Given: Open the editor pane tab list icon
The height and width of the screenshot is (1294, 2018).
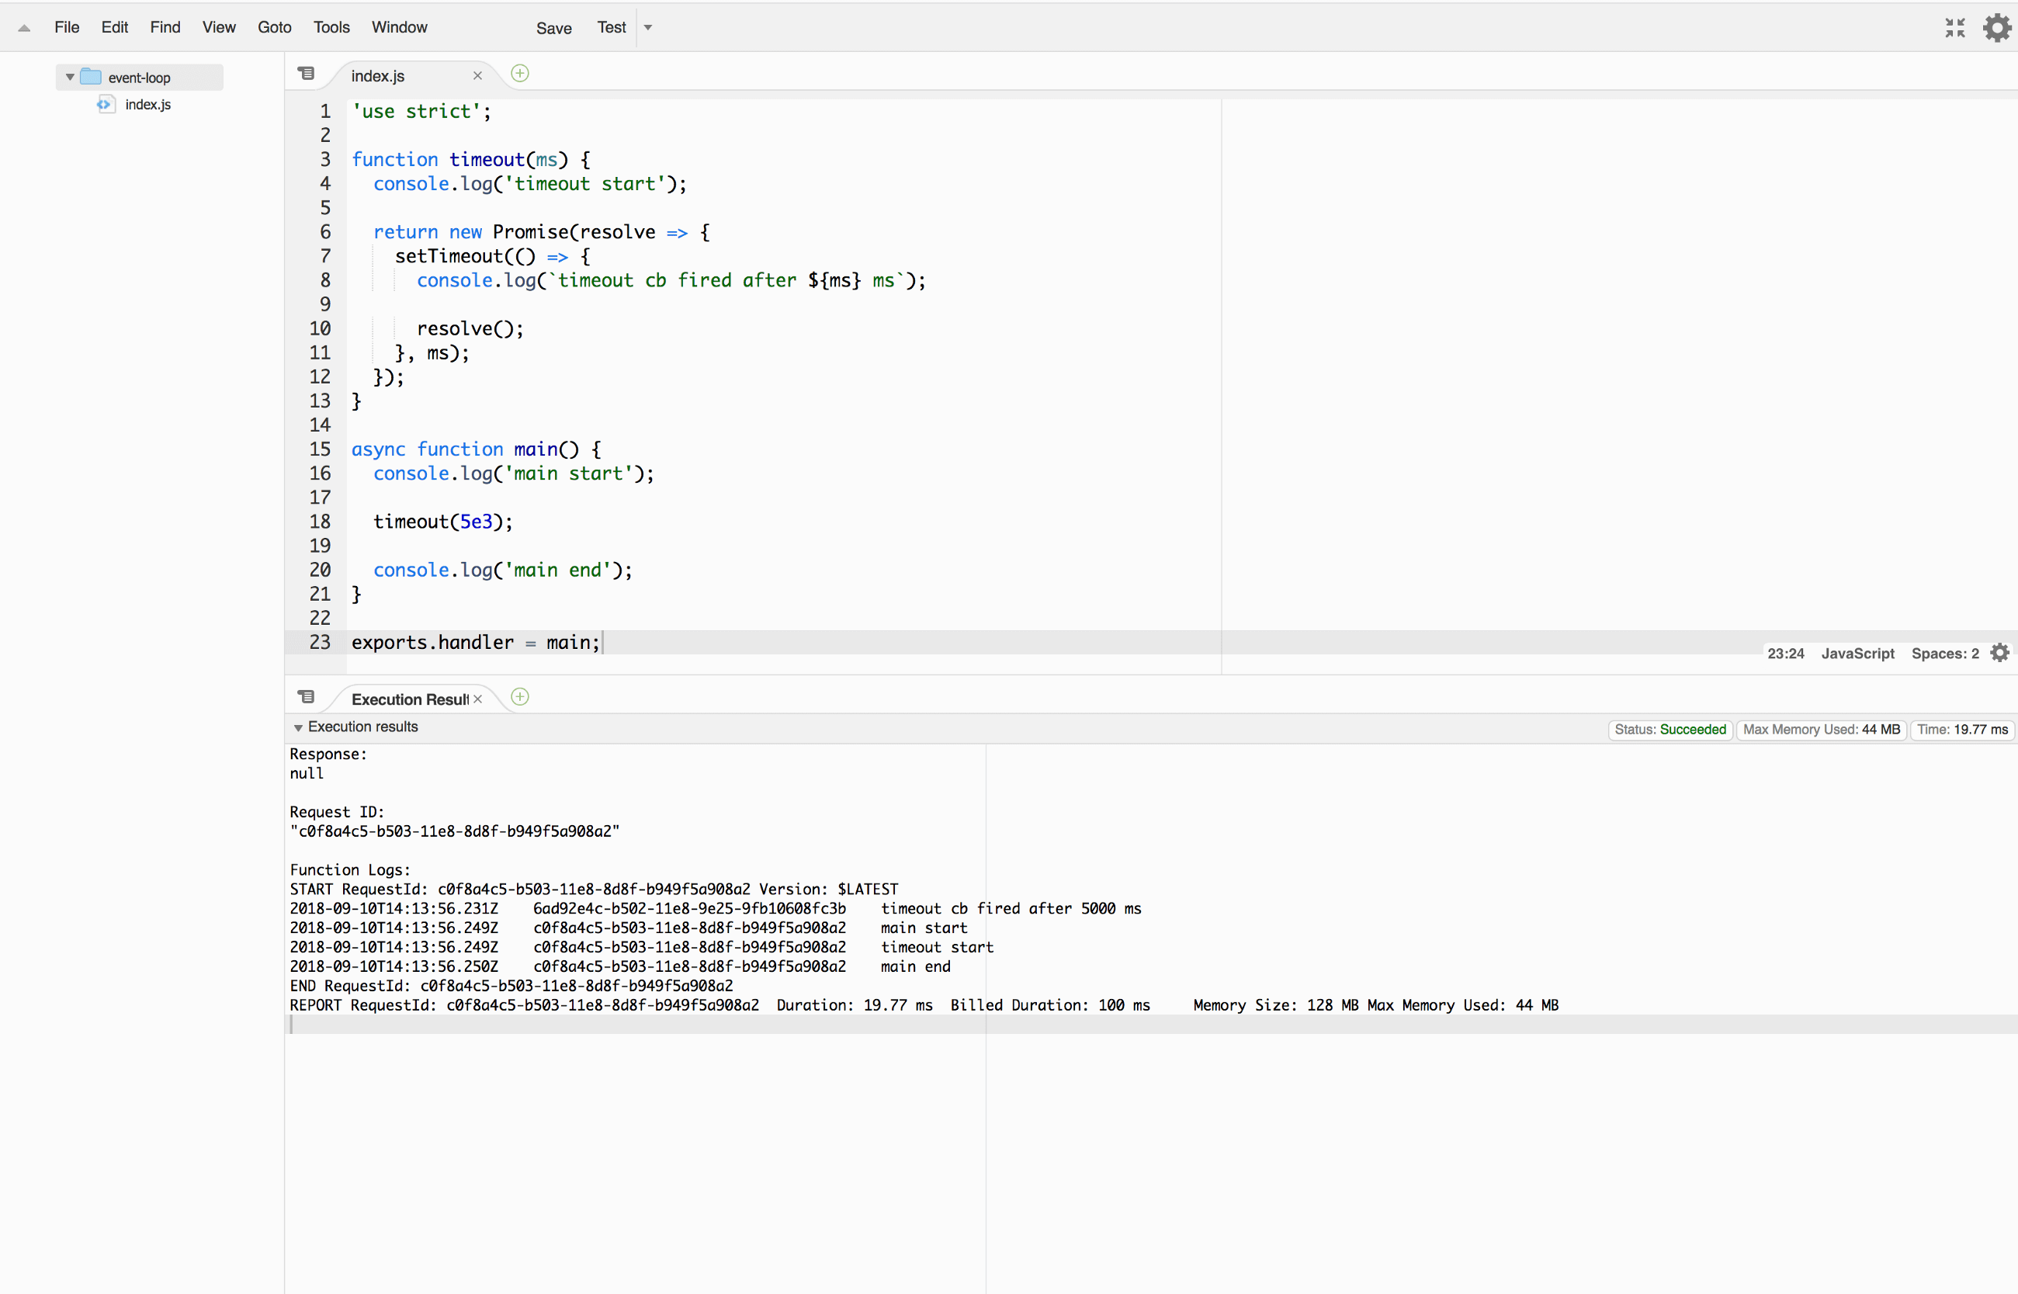Looking at the screenshot, I should point(307,74).
